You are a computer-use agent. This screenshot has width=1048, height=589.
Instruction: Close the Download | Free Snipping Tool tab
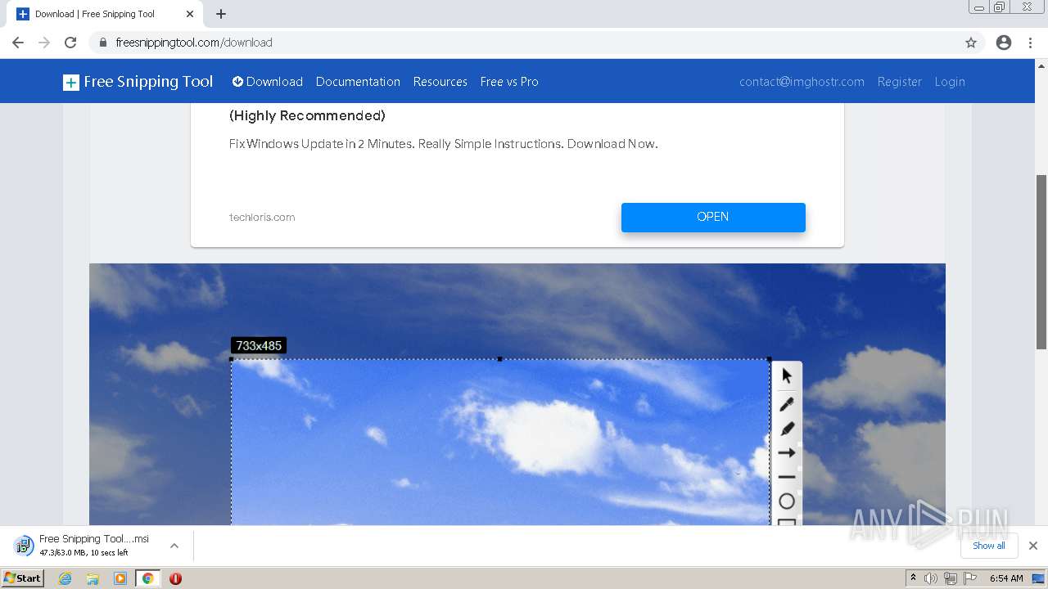click(x=190, y=14)
